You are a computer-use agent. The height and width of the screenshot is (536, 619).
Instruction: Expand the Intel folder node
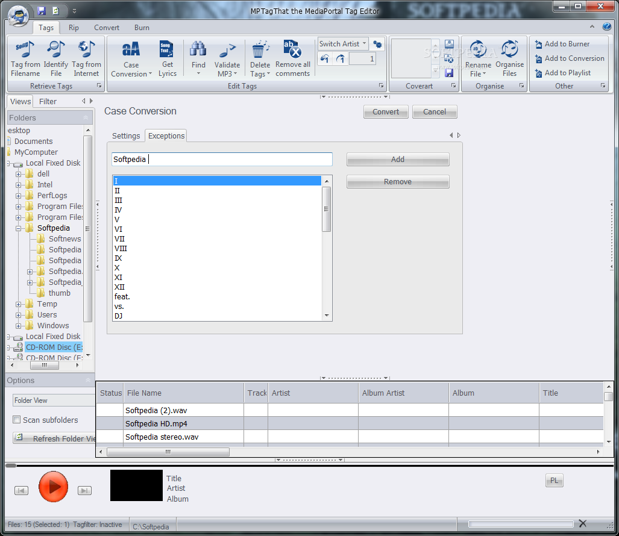pos(18,185)
